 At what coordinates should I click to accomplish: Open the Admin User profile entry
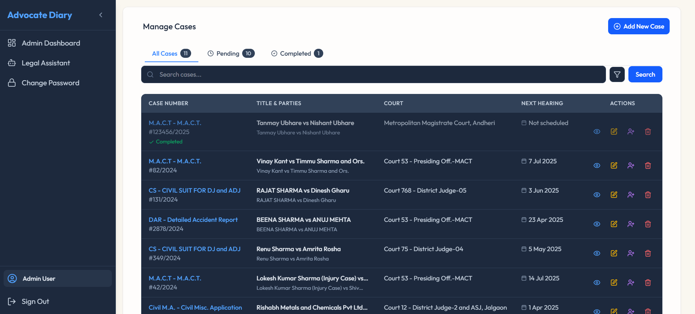tap(58, 279)
